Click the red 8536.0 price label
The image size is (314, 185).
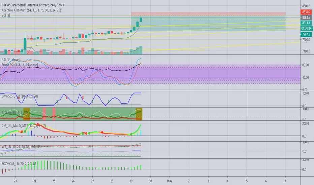click(306, 12)
